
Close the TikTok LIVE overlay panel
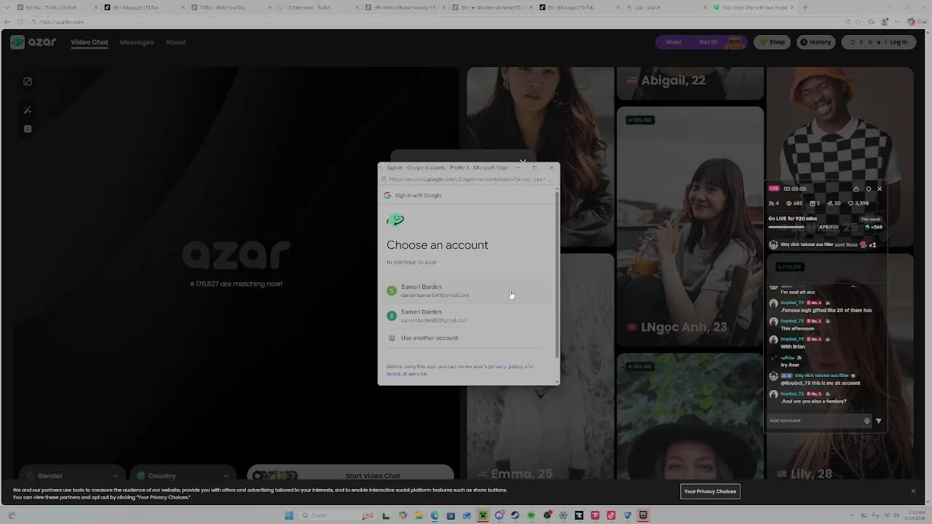(x=879, y=189)
